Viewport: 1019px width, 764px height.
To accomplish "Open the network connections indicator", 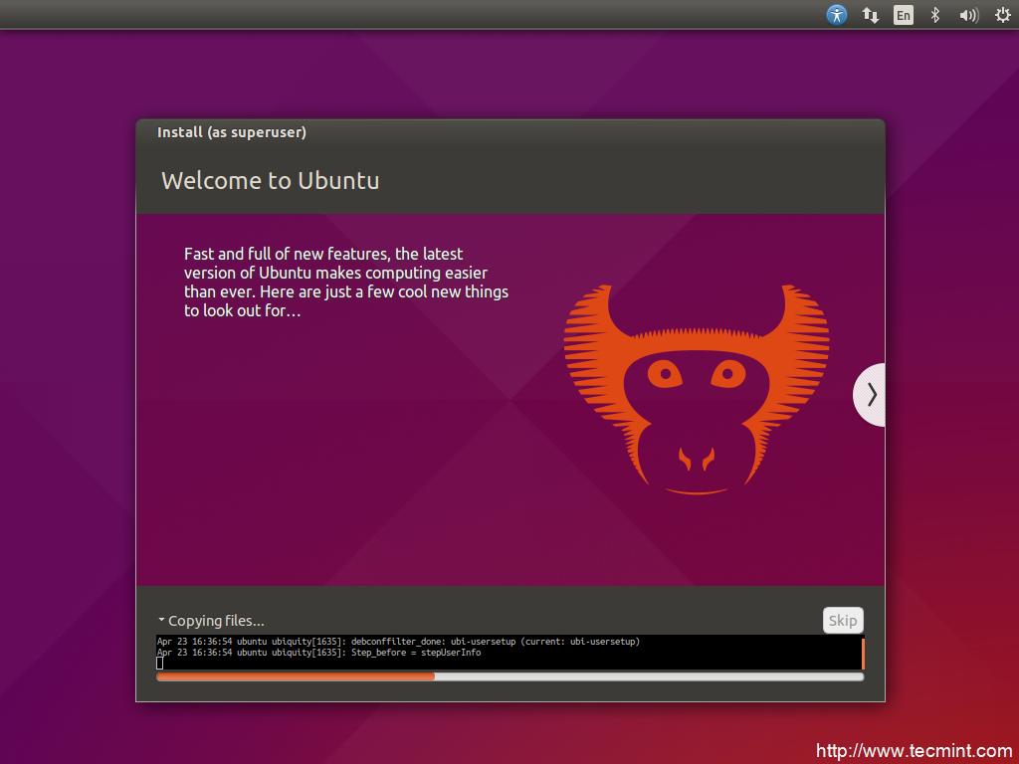I will pos(870,15).
